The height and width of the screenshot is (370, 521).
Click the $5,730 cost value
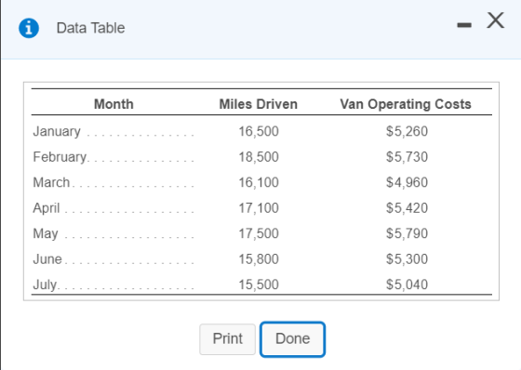(407, 157)
